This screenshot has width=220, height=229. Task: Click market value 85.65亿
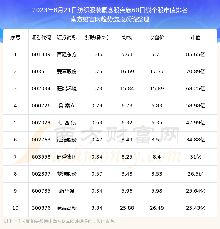click(x=196, y=54)
